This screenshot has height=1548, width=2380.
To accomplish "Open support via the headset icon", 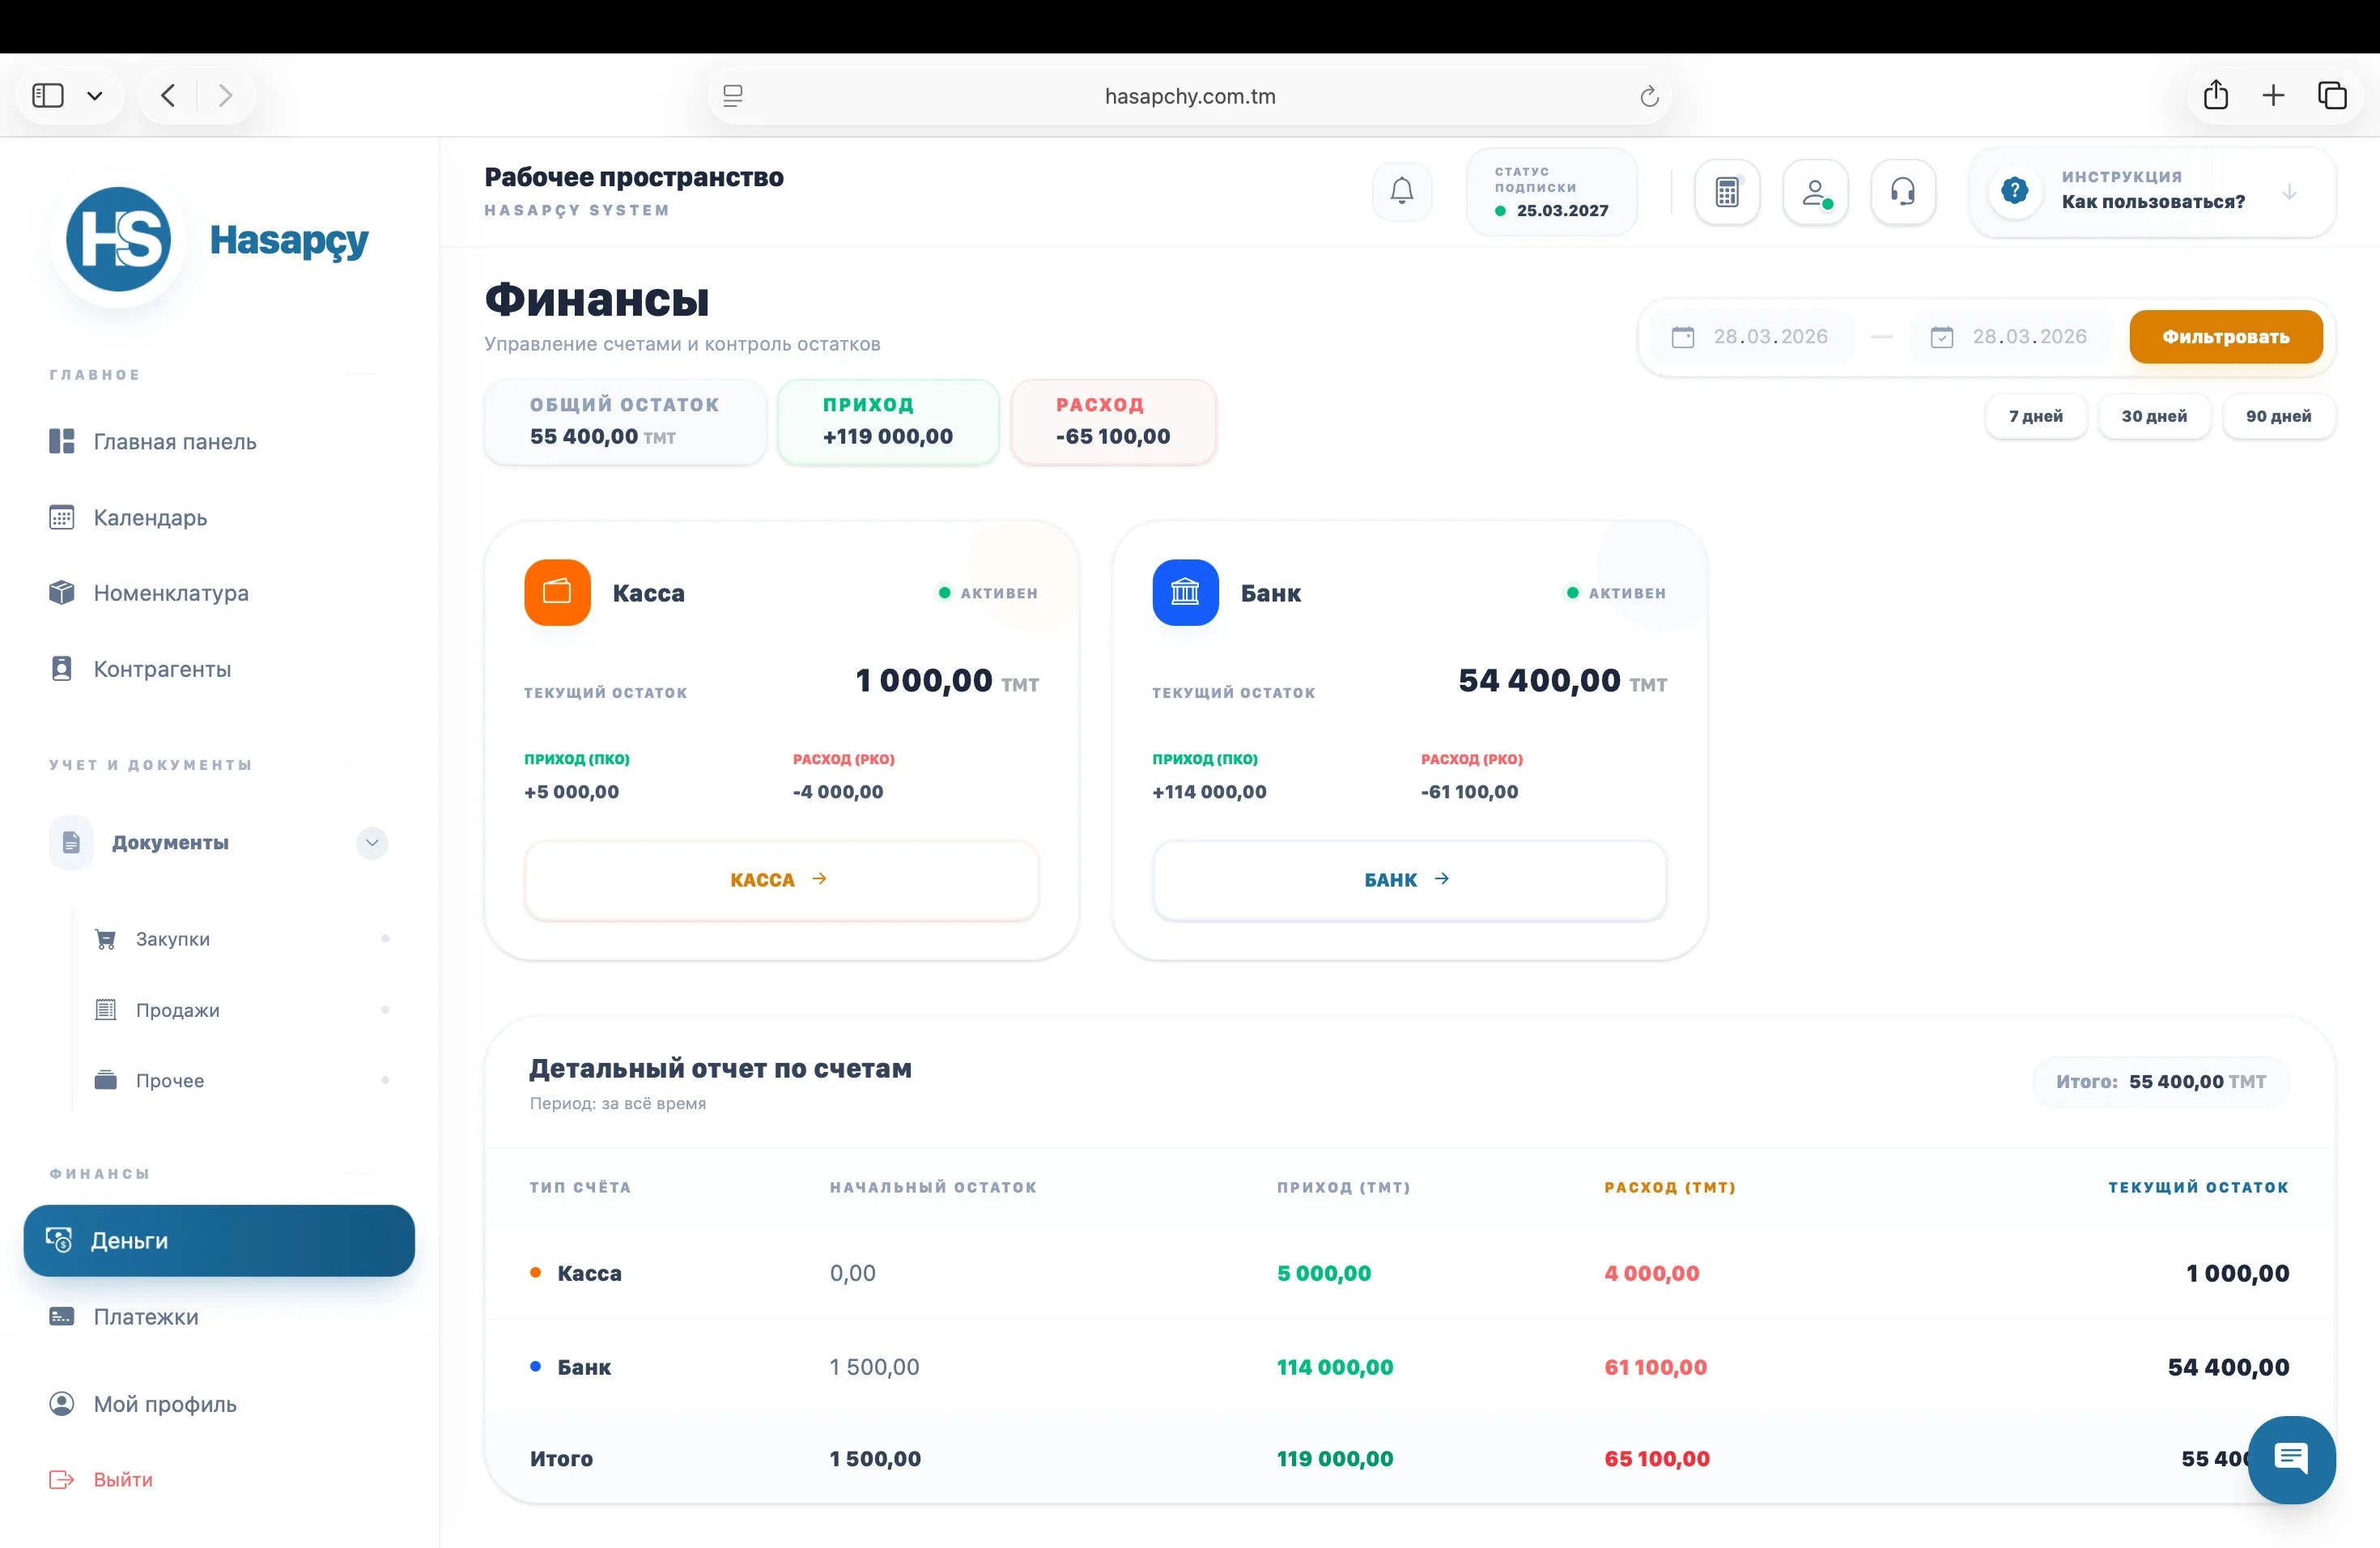I will click(x=1902, y=192).
